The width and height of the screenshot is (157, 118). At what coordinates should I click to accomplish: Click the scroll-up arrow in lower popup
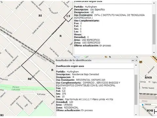(136, 65)
